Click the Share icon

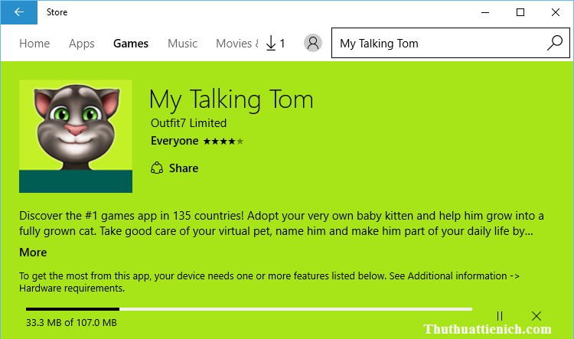tap(157, 168)
